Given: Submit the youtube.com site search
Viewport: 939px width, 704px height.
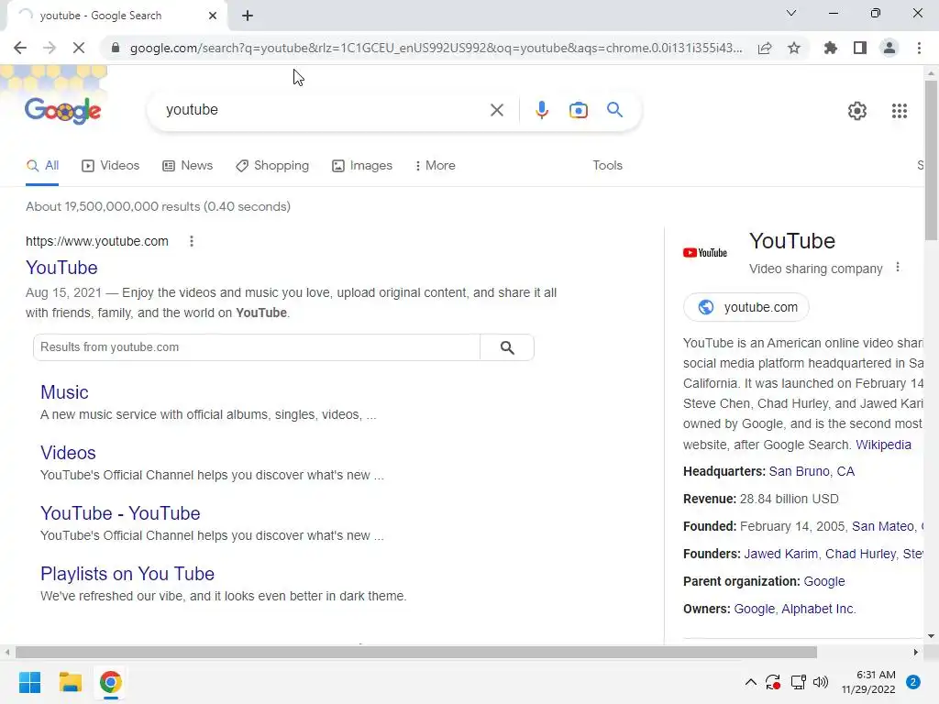Looking at the screenshot, I should click(x=507, y=347).
